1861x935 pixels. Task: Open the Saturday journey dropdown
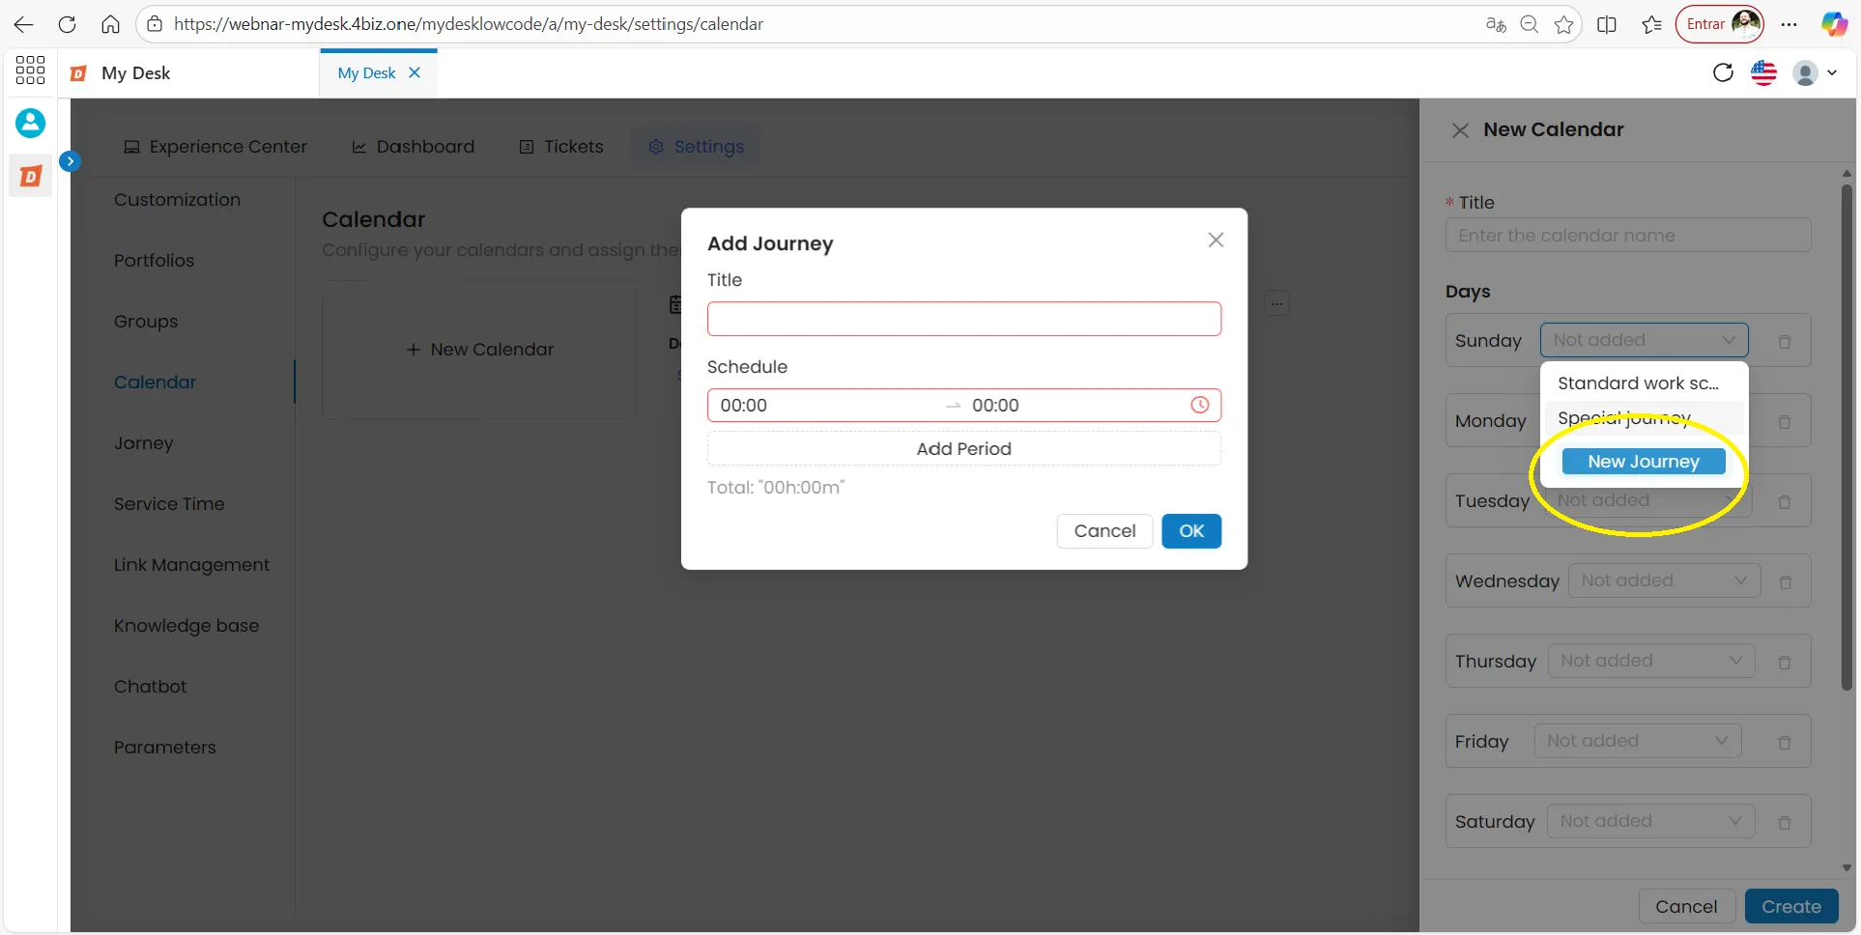coord(1650,821)
